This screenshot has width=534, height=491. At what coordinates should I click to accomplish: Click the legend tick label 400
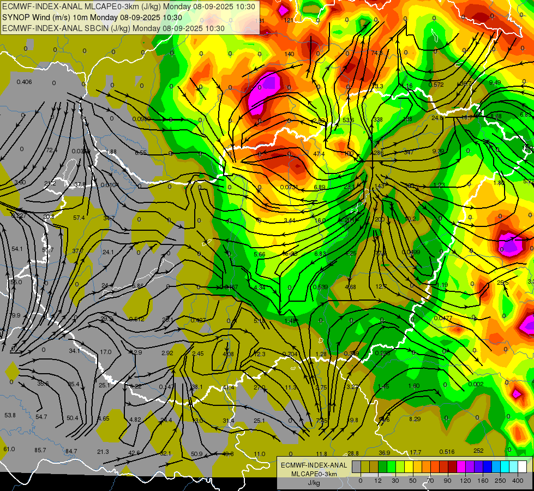518,481
